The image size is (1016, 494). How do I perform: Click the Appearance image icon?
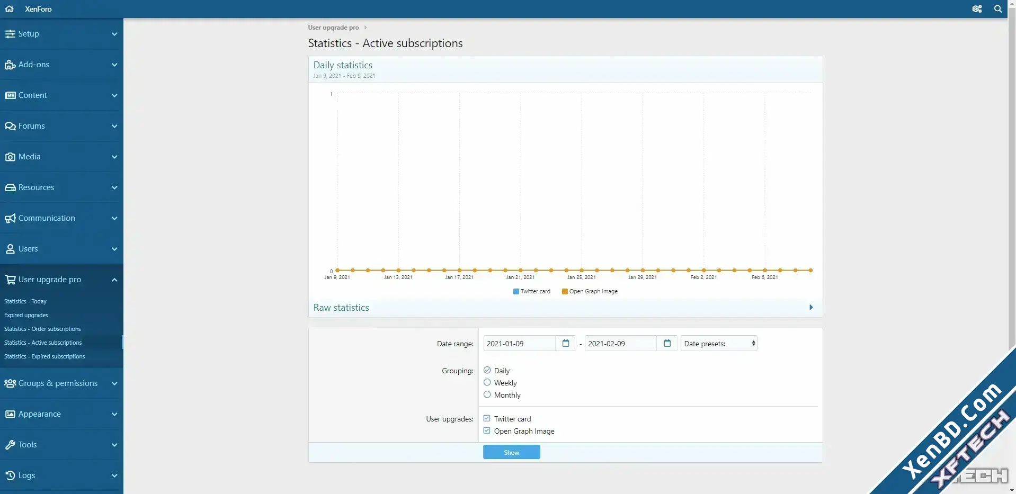click(x=10, y=414)
